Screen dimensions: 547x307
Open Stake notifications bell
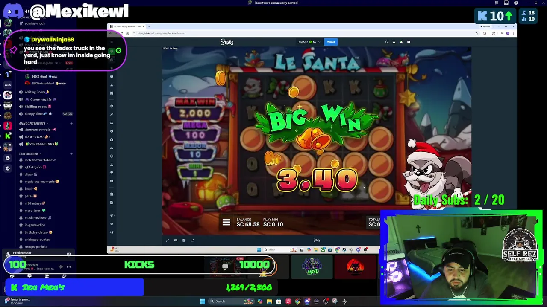[x=401, y=42]
